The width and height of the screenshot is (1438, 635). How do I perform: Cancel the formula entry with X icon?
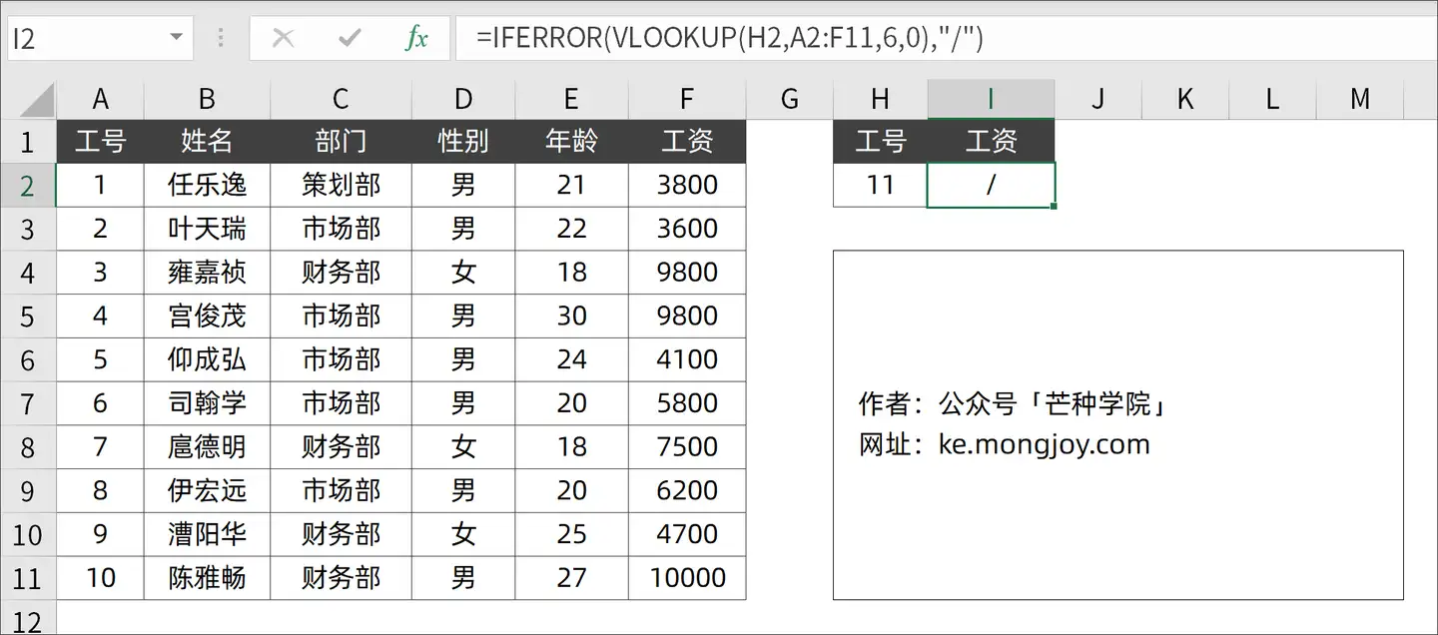(284, 38)
